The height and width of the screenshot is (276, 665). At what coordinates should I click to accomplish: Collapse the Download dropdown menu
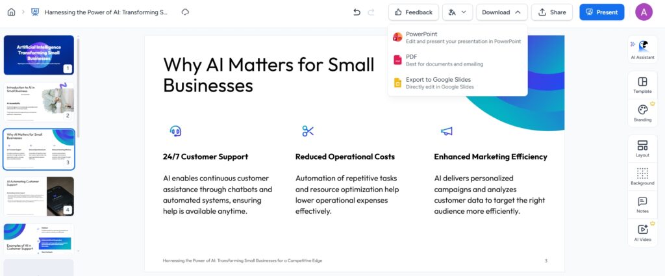click(x=501, y=12)
